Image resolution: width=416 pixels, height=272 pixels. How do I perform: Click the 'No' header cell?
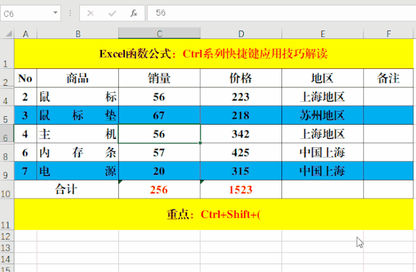[25, 78]
